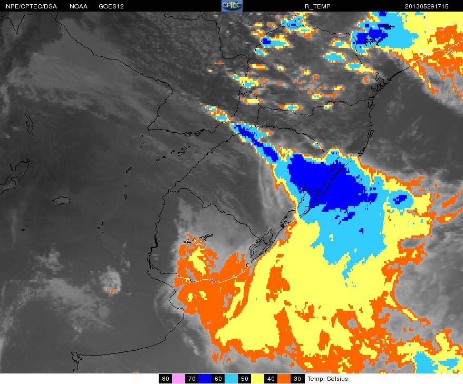This screenshot has width=463, height=384.
Task: Click the 201305291715 timestamp
Action: pyautogui.click(x=427, y=6)
